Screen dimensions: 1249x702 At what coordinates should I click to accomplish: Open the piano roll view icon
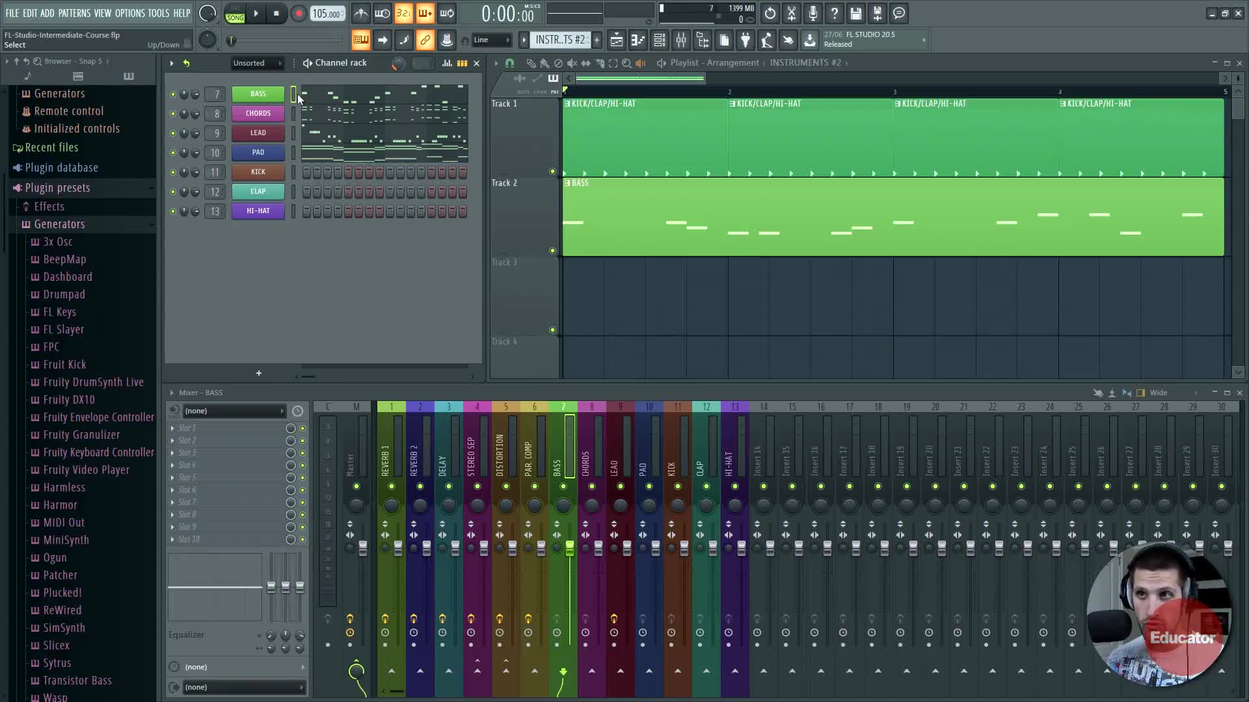[x=638, y=40]
